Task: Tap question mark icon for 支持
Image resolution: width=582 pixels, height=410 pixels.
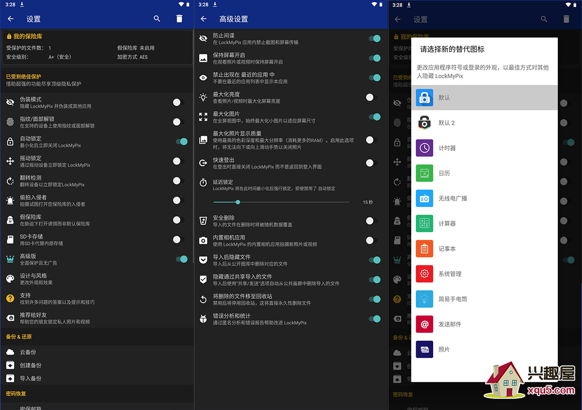Action: coord(10,298)
